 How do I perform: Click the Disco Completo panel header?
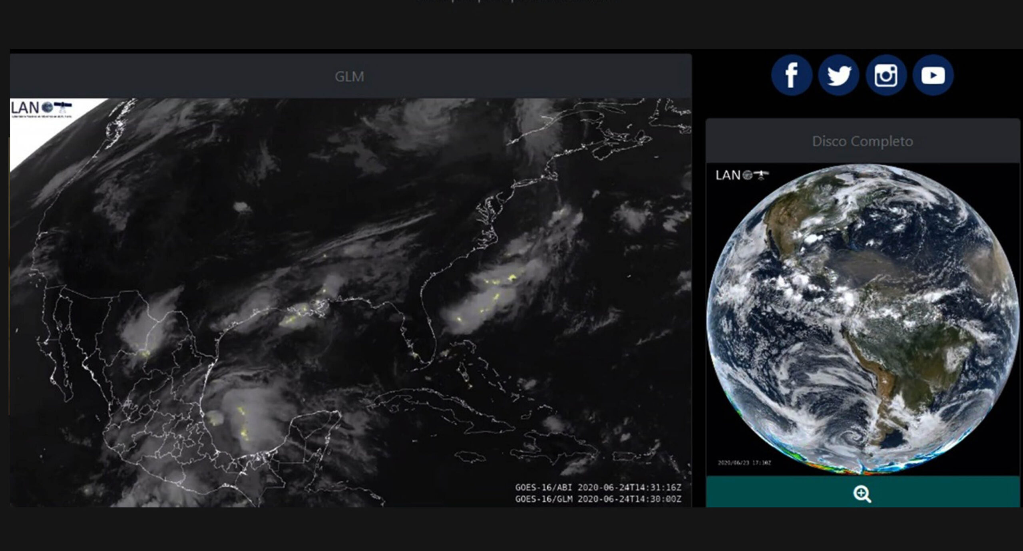coord(862,141)
